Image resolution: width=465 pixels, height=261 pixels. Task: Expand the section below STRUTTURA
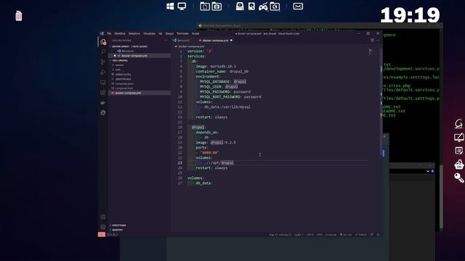pos(118,230)
